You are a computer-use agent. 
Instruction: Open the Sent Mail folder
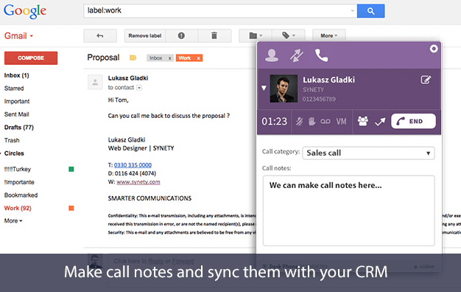click(16, 114)
